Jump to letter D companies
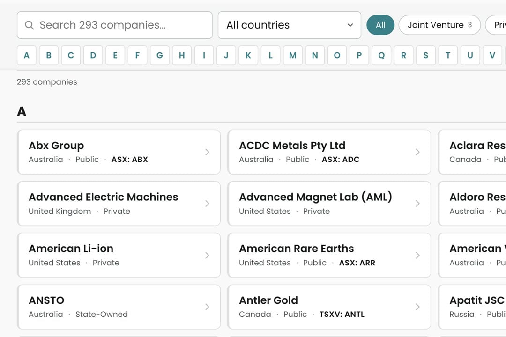This screenshot has width=506, height=337. [93, 56]
